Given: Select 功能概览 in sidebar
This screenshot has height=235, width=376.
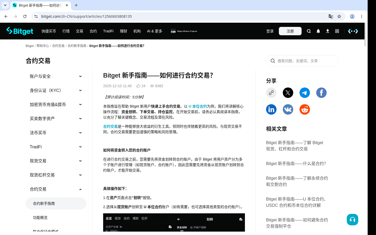Looking at the screenshot, I should point(40,218).
